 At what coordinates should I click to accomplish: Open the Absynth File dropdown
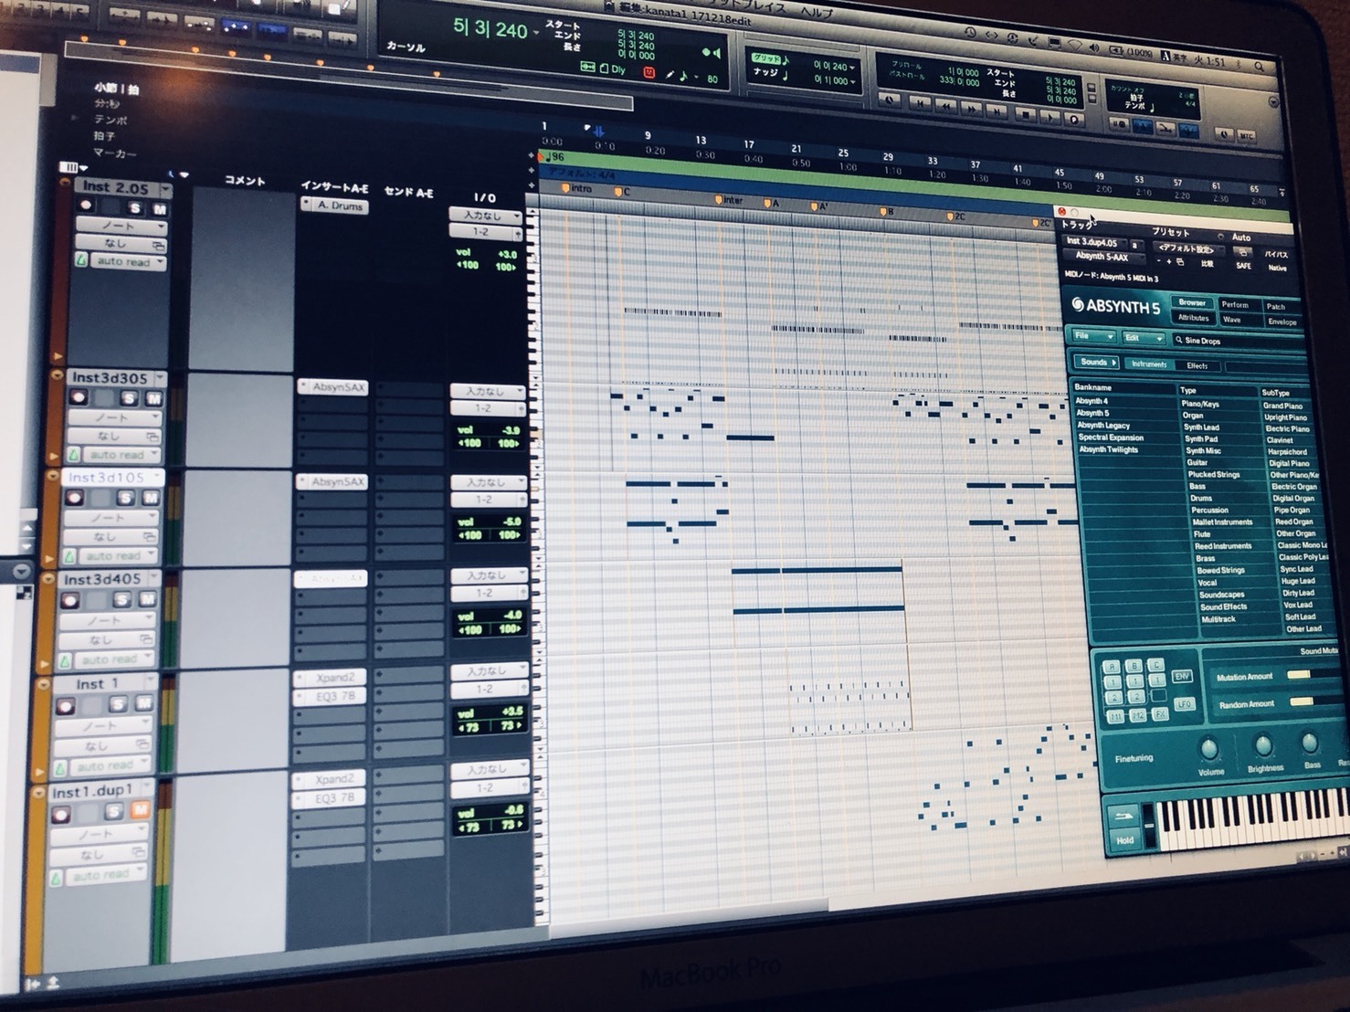point(1094,336)
